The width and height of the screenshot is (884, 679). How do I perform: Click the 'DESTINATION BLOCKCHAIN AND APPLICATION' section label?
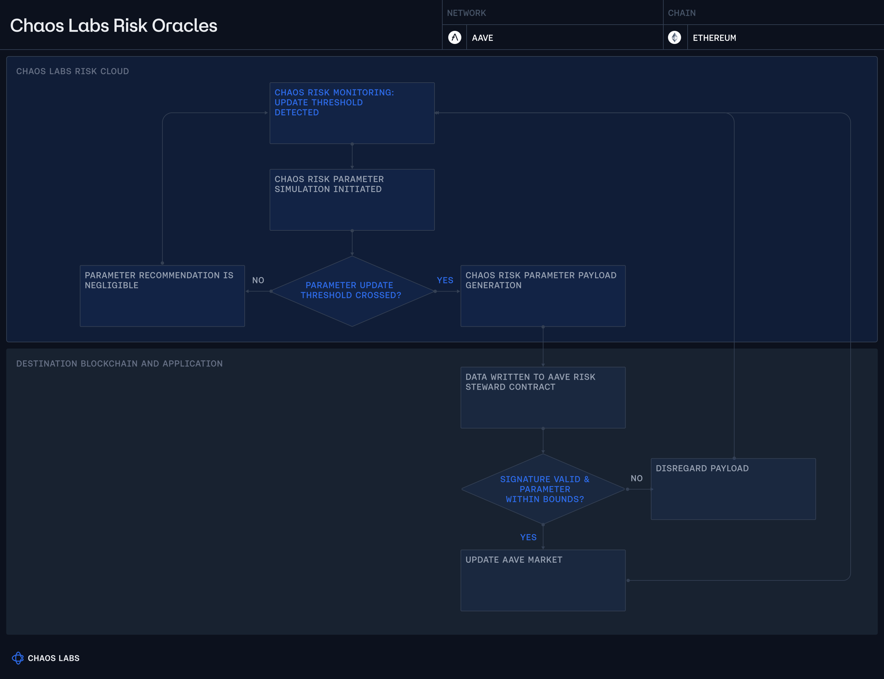[119, 363]
